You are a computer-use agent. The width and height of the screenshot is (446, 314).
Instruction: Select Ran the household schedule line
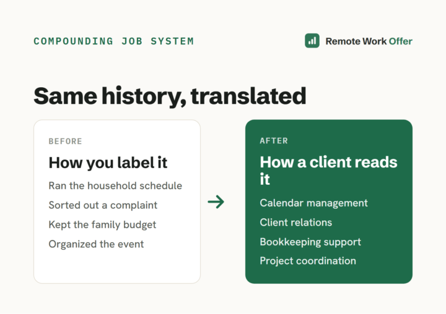tap(115, 185)
